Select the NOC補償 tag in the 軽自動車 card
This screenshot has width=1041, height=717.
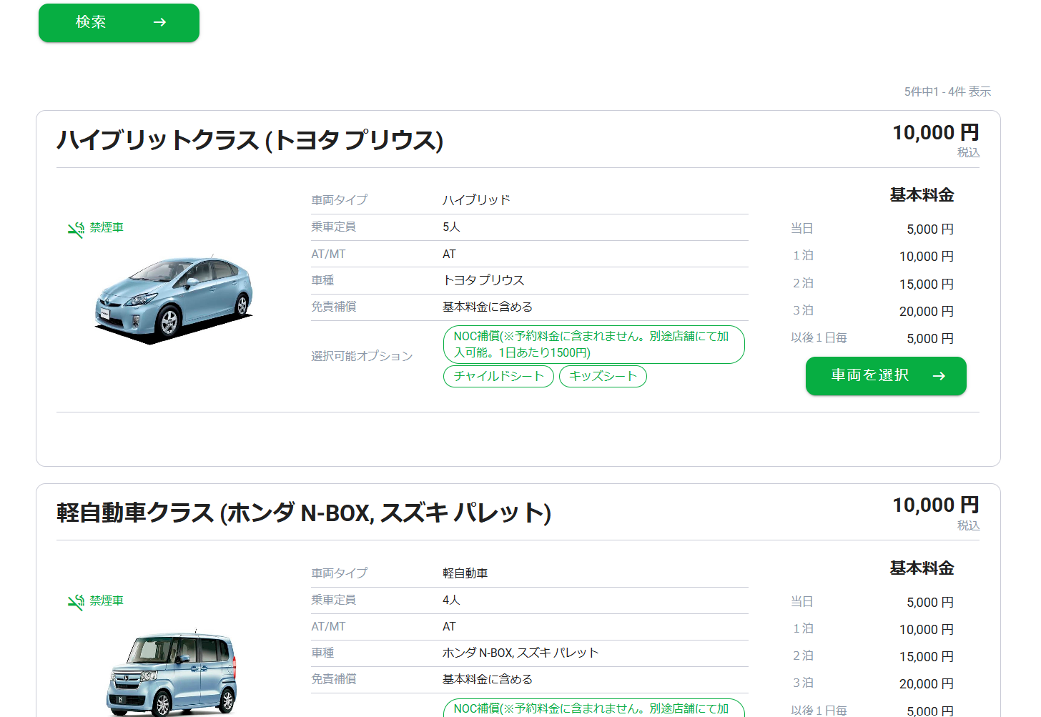click(x=593, y=708)
